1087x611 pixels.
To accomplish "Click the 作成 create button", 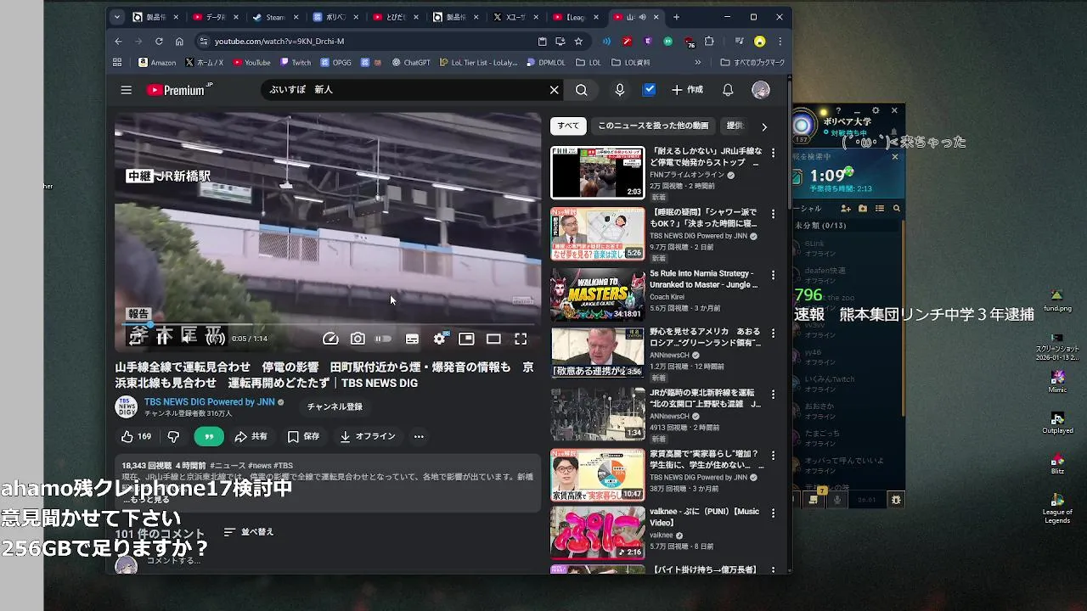I will [x=687, y=90].
